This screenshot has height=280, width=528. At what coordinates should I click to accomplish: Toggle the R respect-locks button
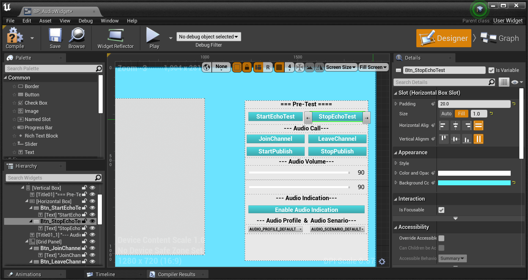click(x=268, y=67)
